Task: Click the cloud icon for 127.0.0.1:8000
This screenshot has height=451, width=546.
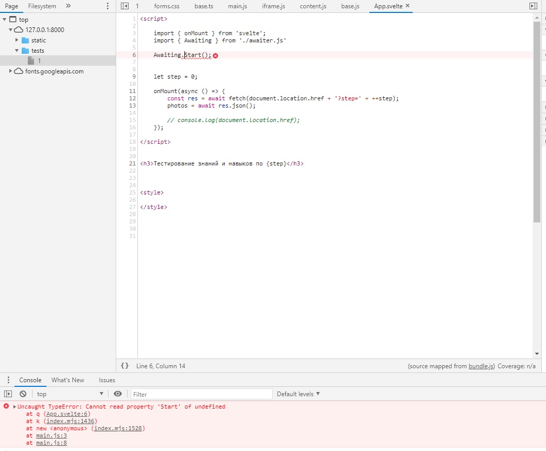Action: click(x=19, y=29)
